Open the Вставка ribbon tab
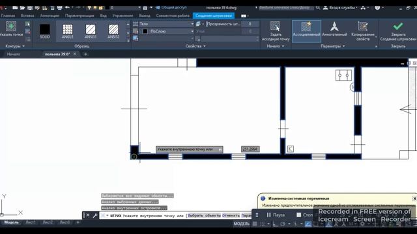The height and width of the screenshot is (234, 417). [x=27, y=16]
